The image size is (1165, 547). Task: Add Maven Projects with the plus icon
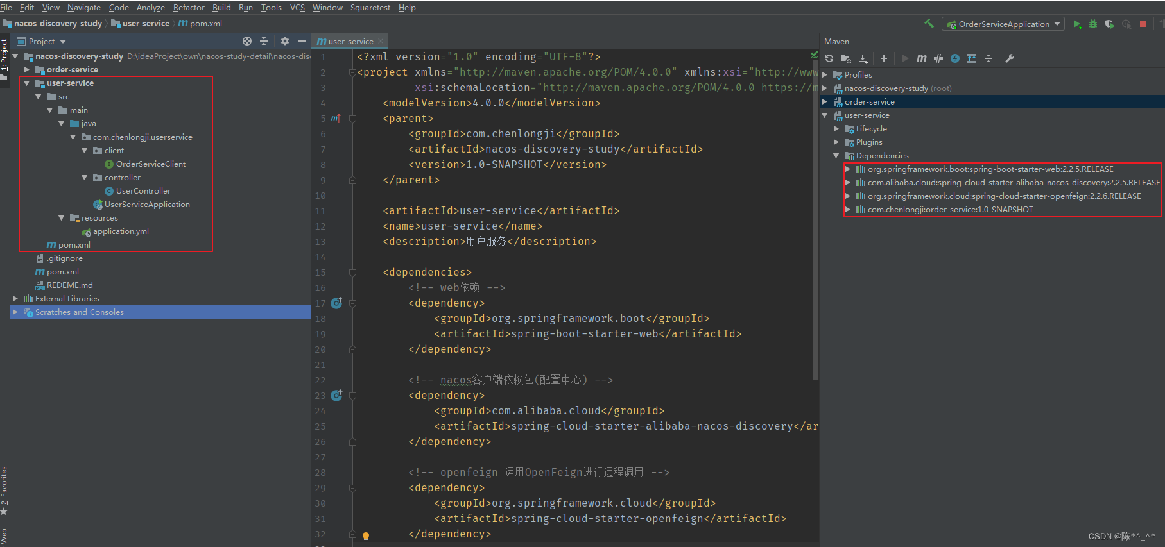coord(884,58)
